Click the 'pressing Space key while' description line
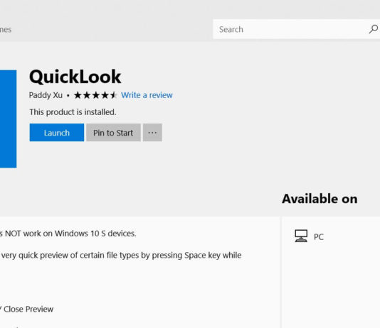This screenshot has height=328, width=380. point(121,256)
